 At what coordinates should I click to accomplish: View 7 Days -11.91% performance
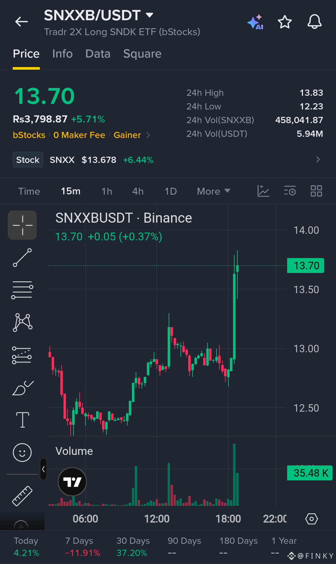[82, 547]
